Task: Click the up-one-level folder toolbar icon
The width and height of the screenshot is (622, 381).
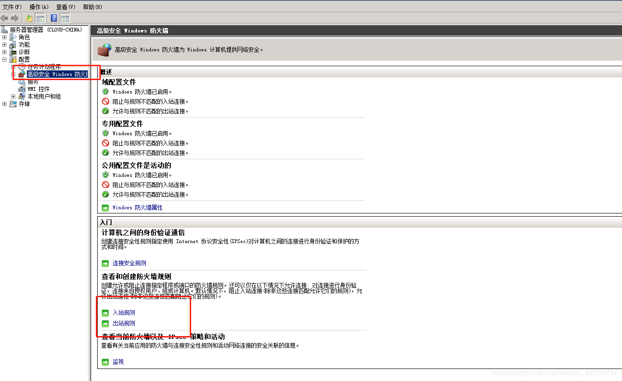Action: (29, 18)
